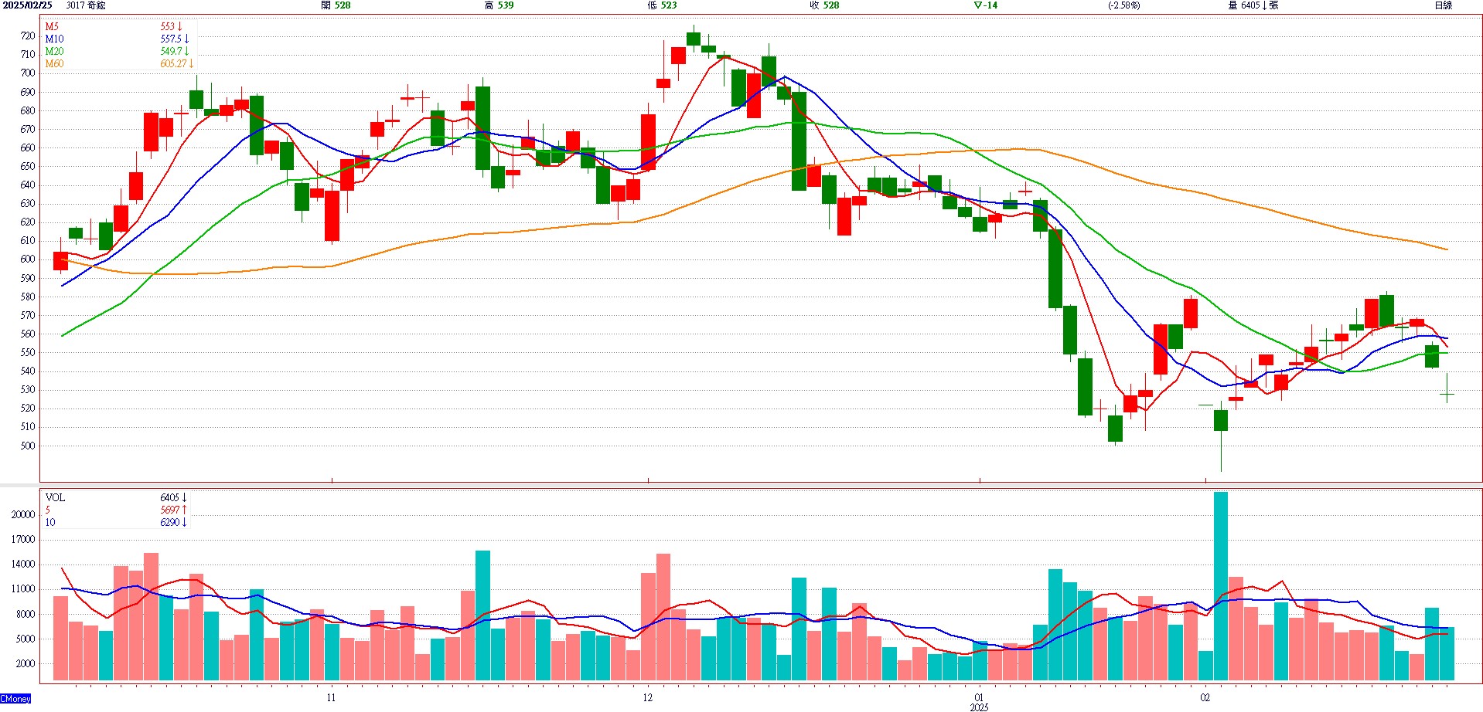Select the M10 moving average legend label

[54, 39]
